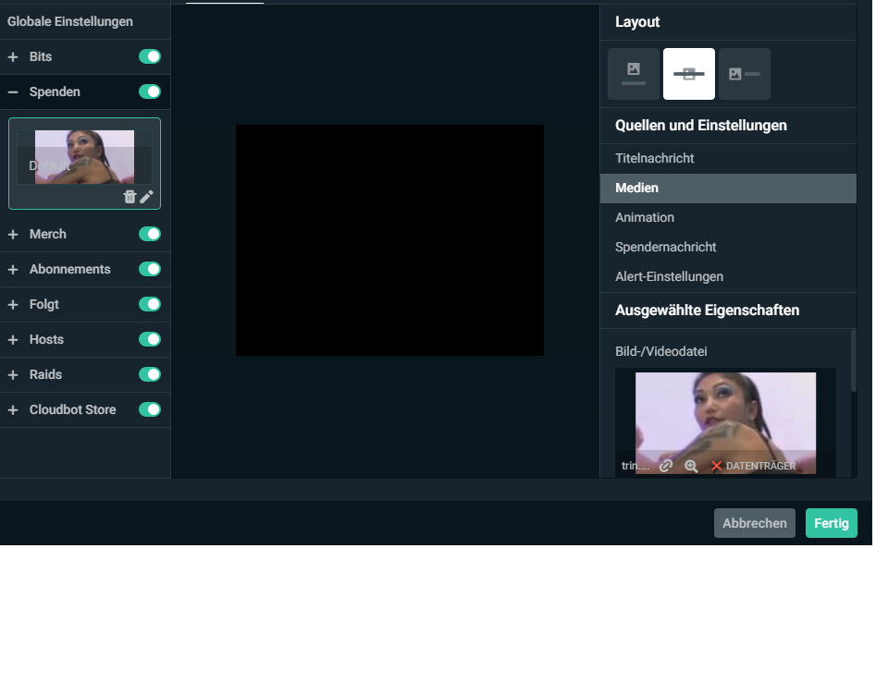Select the Default alert thumbnail
888x682 pixels.
[84, 157]
